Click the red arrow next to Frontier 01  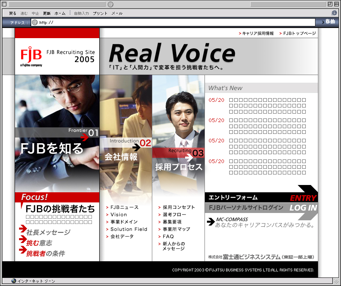[84, 137]
